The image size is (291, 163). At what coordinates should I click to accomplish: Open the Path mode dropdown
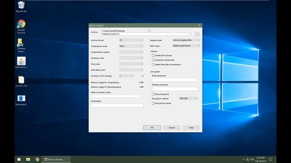click(186, 46)
